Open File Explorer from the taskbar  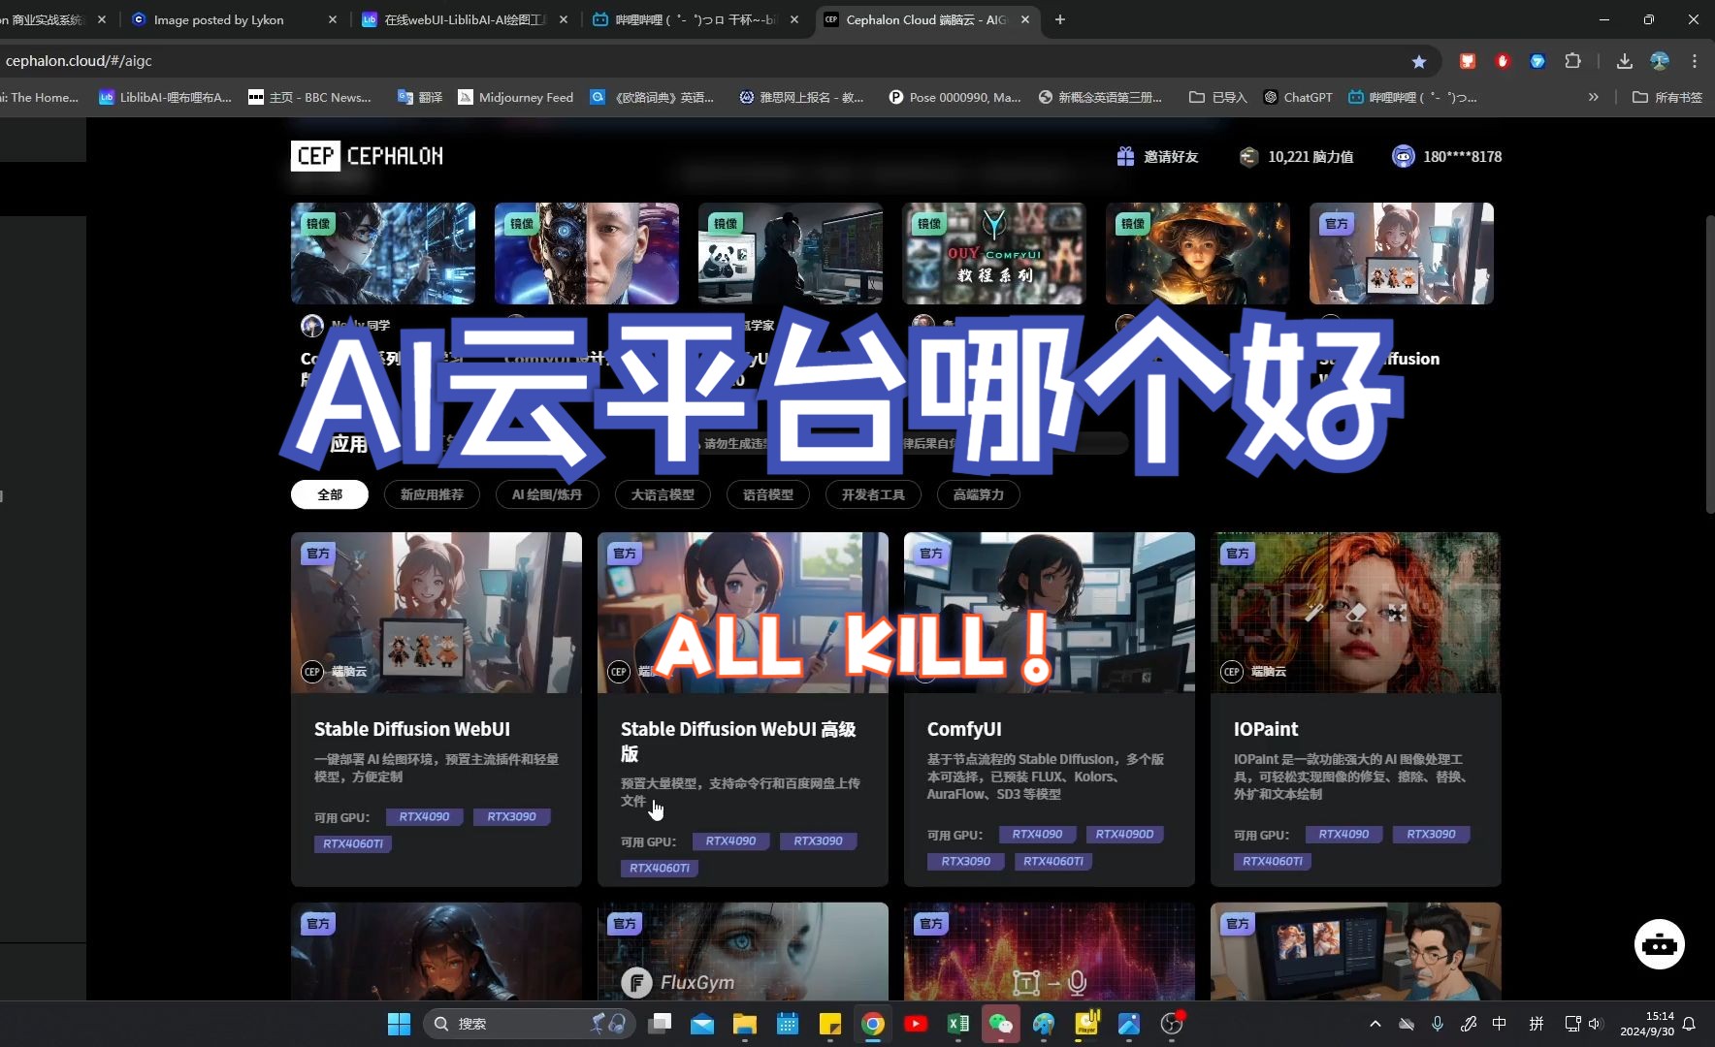(x=745, y=1024)
